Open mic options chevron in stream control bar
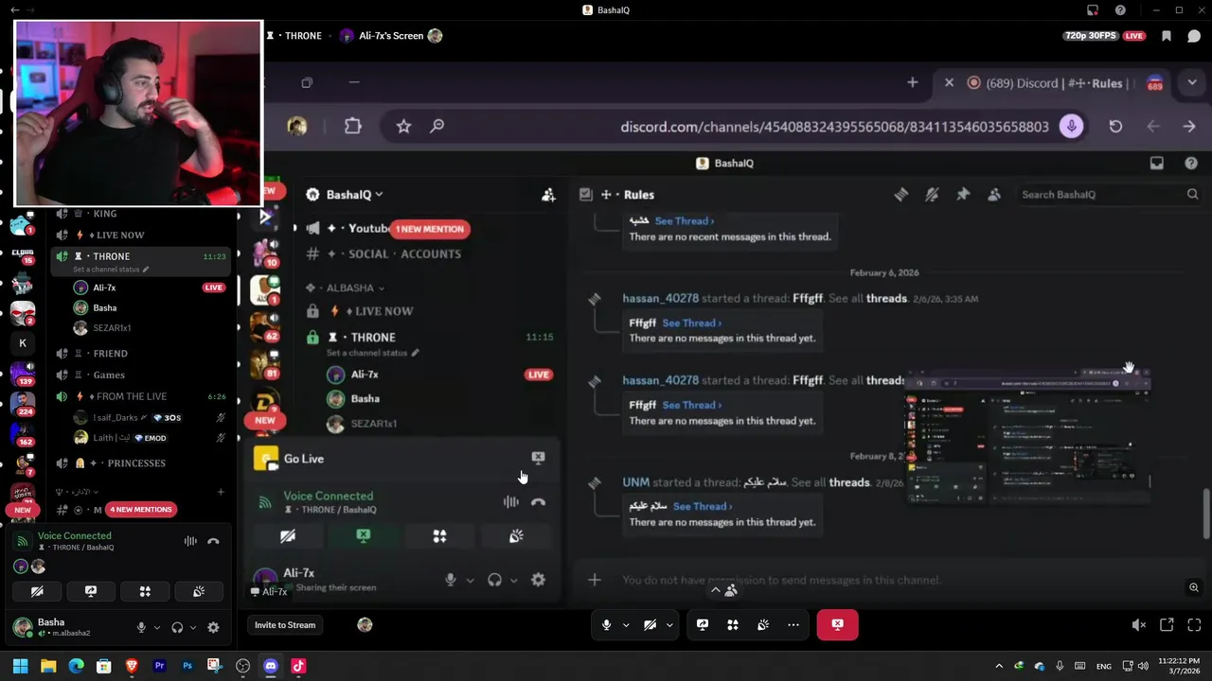The width and height of the screenshot is (1212, 681). click(626, 624)
